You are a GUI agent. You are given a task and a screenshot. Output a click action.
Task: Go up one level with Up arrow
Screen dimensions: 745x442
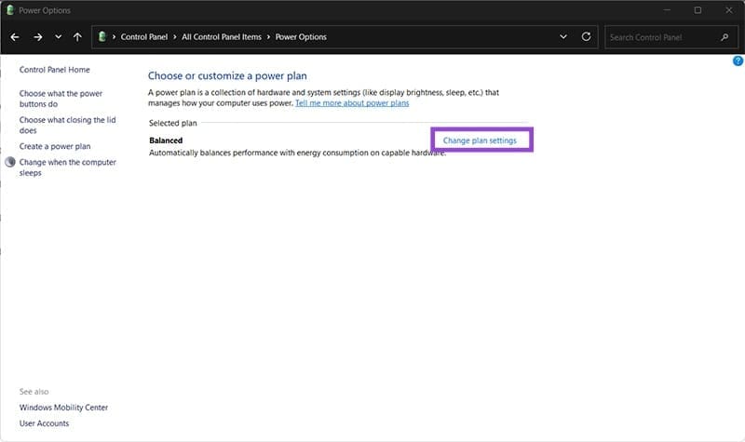(x=77, y=37)
